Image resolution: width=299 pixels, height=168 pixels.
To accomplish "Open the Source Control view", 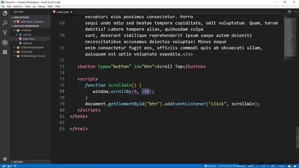I will point(5,33).
